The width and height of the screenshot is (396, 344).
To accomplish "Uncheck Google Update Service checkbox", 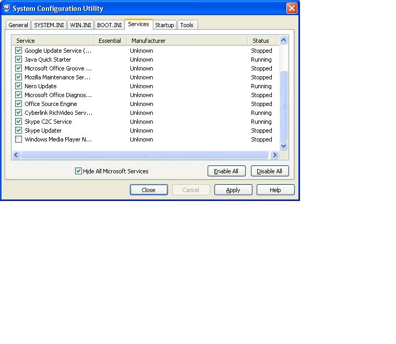I will click(18, 50).
